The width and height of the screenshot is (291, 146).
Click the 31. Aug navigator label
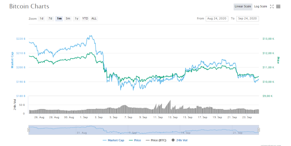[82, 133]
